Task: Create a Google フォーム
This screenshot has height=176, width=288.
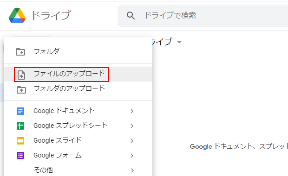Action: 58,156
